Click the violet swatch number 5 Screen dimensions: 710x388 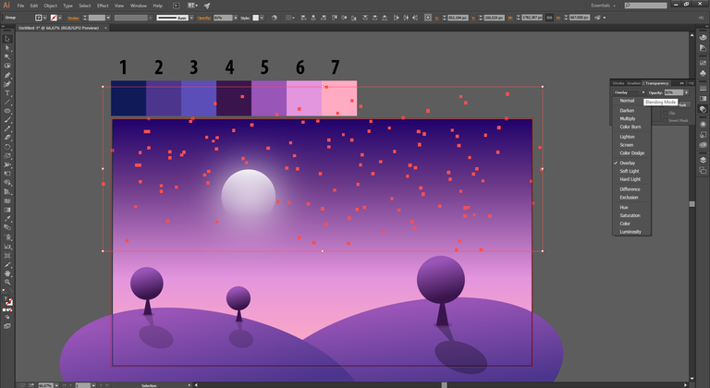[x=269, y=98]
